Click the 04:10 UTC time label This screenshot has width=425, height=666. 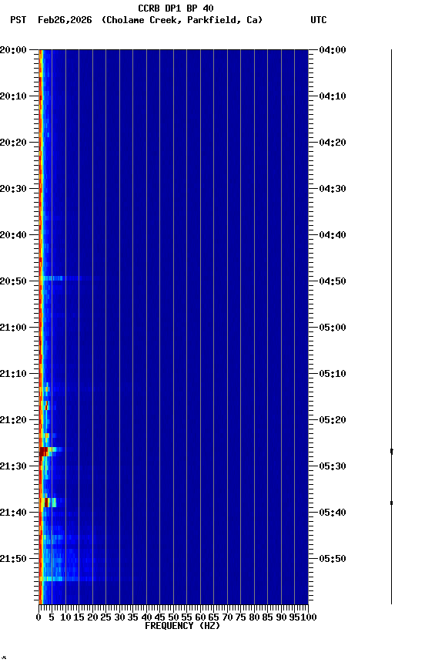tap(333, 96)
